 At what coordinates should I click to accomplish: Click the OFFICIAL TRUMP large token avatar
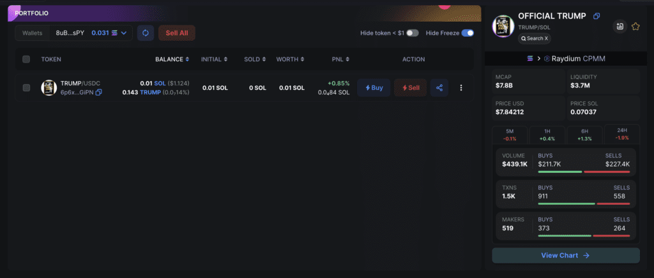coord(503,27)
